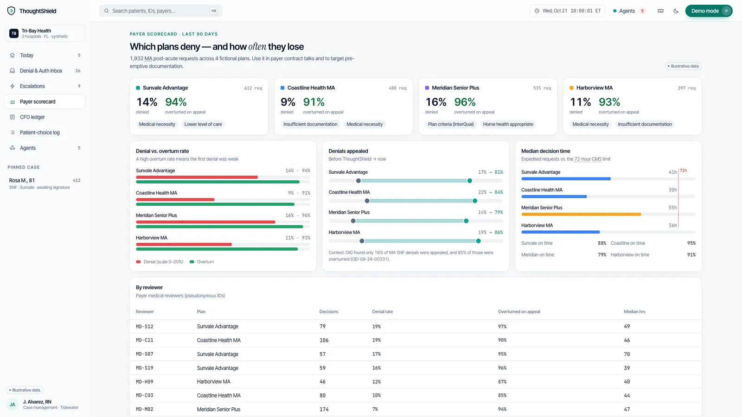Click the Denial rate column header
Viewport: 742px width, 417px height.
point(382,311)
